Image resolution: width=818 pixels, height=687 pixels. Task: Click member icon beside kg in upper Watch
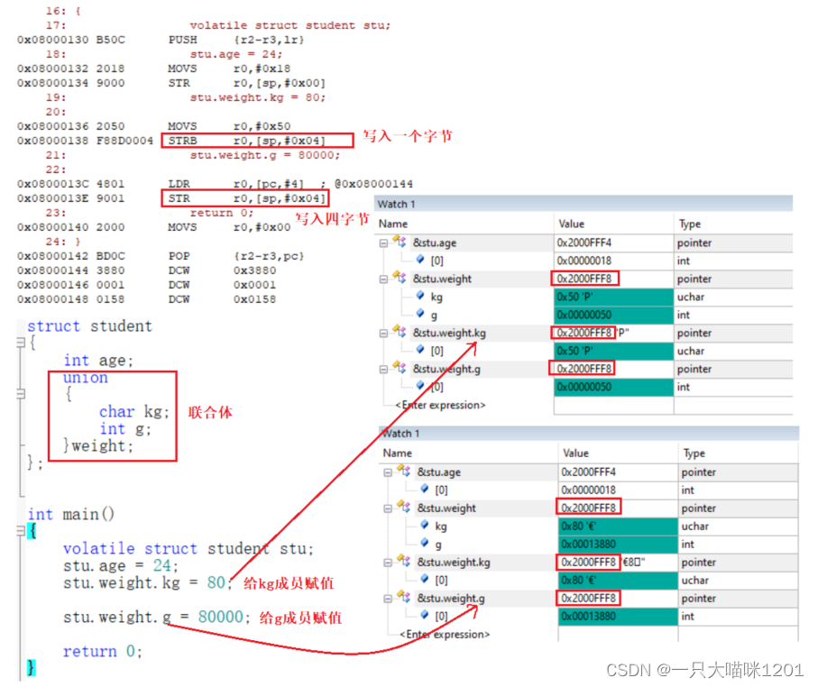click(419, 297)
